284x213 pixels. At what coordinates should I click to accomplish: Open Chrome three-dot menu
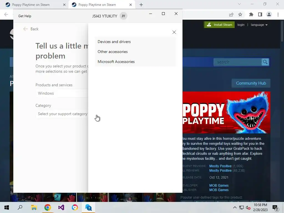278,14
